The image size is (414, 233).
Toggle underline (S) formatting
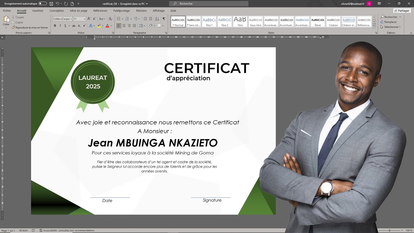point(65,26)
